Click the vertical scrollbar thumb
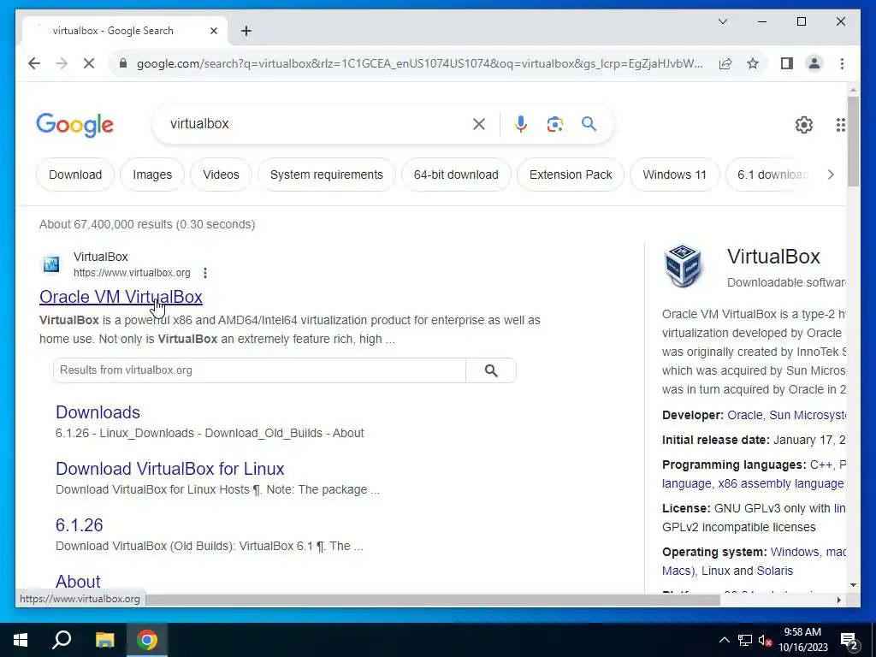The image size is (876, 657). (853, 141)
